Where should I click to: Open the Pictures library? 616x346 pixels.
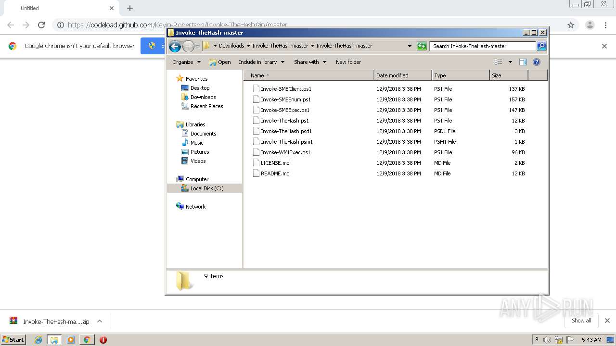[199, 152]
